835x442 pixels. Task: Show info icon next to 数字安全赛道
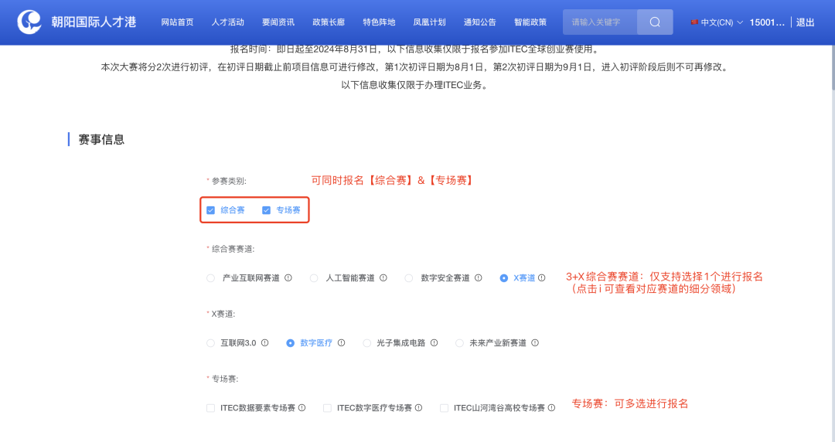click(x=479, y=278)
